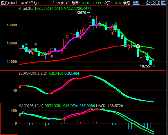Click the DIFF:-335.1945 value
The image size is (168, 135).
[57, 106]
